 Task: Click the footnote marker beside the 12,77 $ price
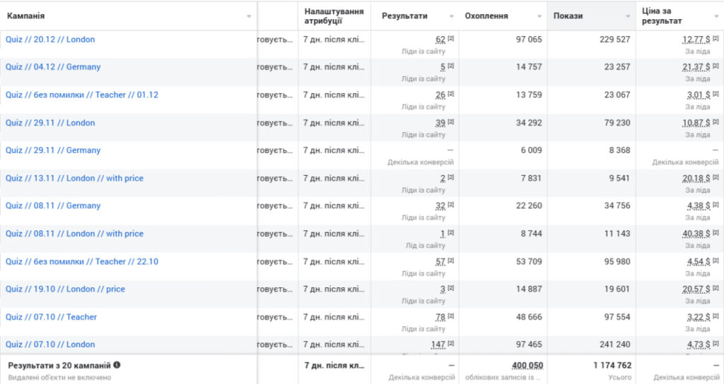click(x=715, y=39)
